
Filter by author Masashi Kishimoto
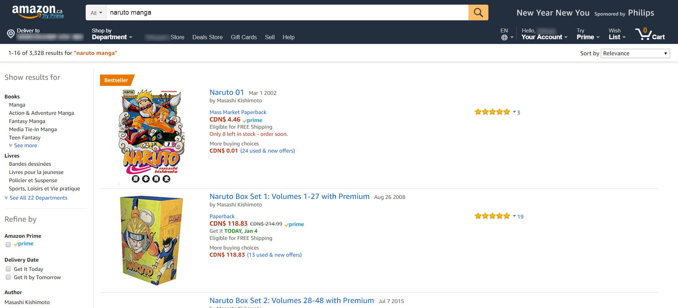coord(27,302)
